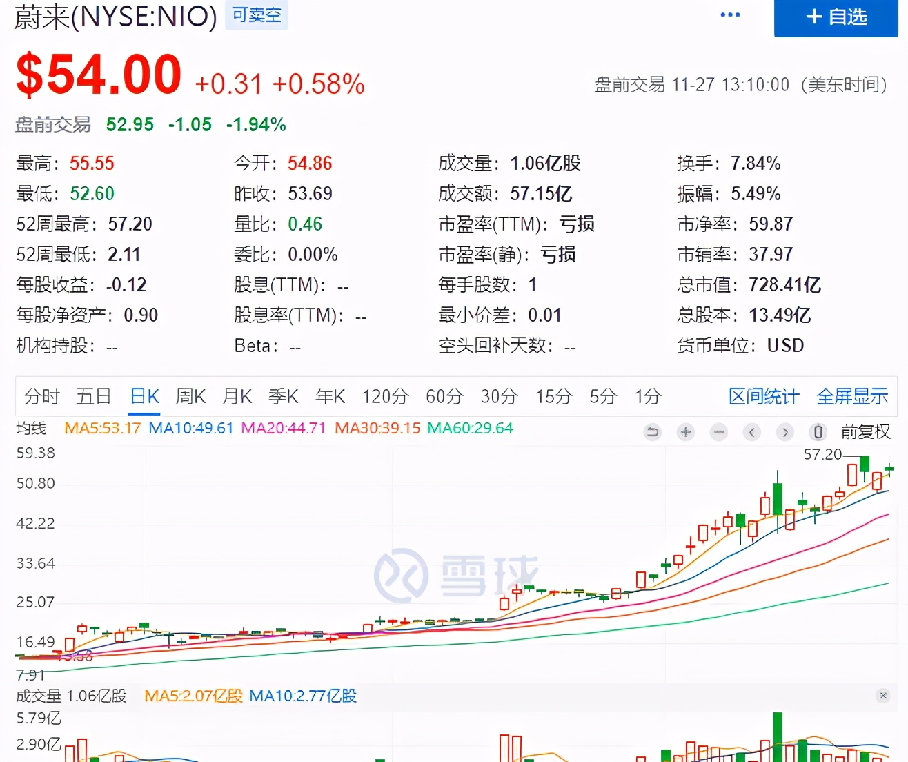Open the three-dot more options menu
The image size is (908, 762).
[730, 14]
